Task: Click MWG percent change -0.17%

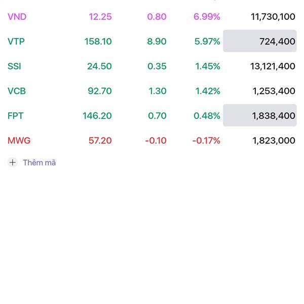Action: tap(206, 140)
